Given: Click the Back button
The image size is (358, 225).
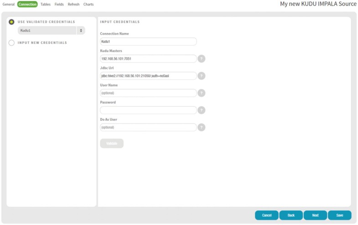Looking at the screenshot, I should (x=291, y=215).
